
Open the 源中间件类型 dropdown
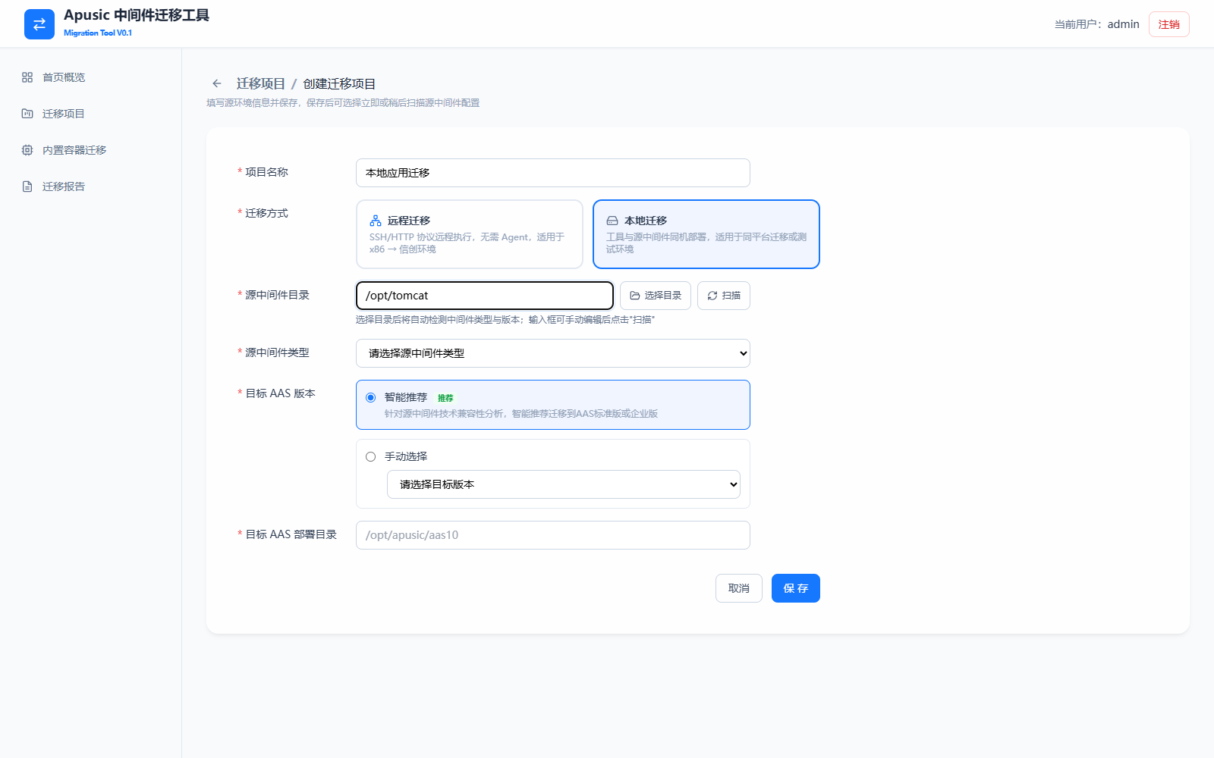pos(553,353)
